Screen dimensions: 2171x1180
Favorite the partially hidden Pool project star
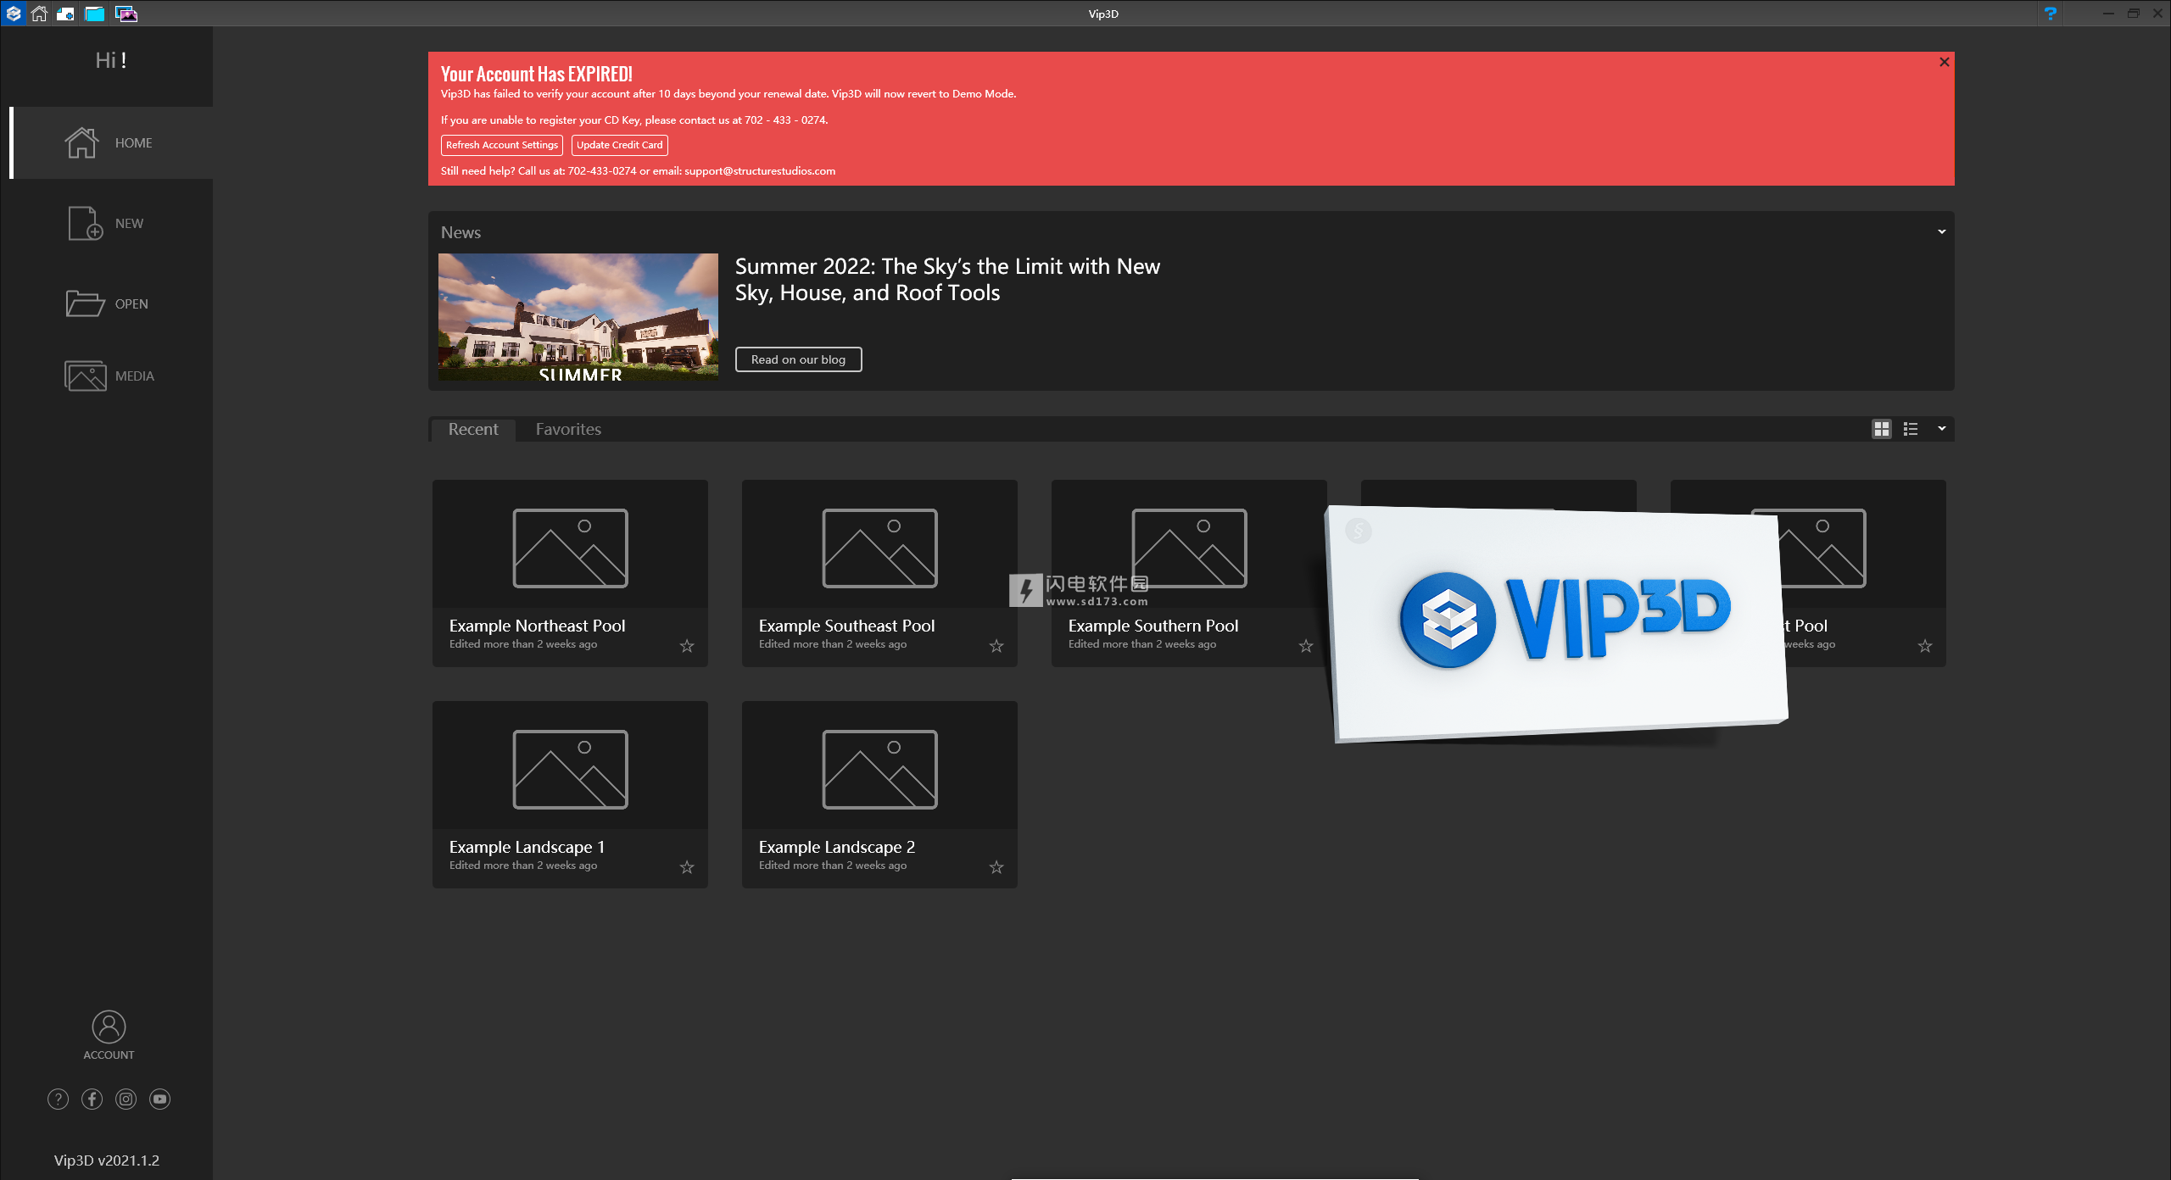pyautogui.click(x=1925, y=646)
